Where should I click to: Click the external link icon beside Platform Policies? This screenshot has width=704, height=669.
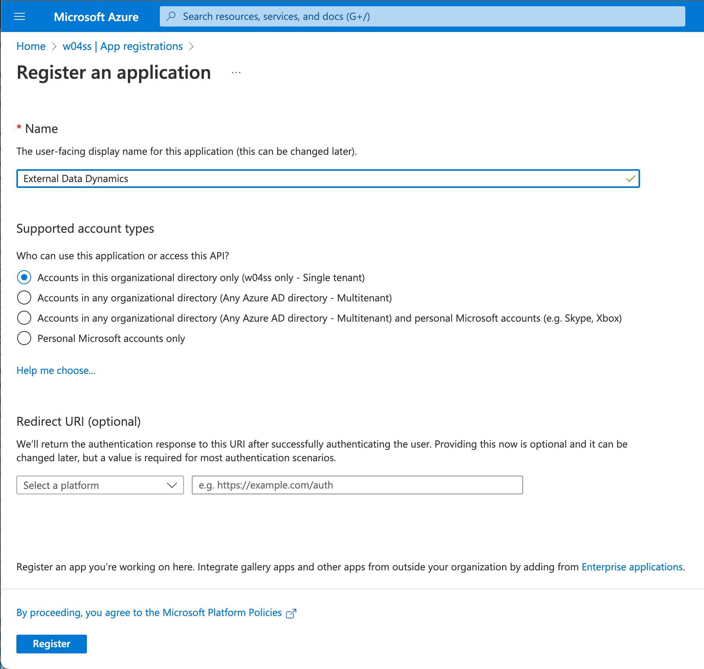291,613
